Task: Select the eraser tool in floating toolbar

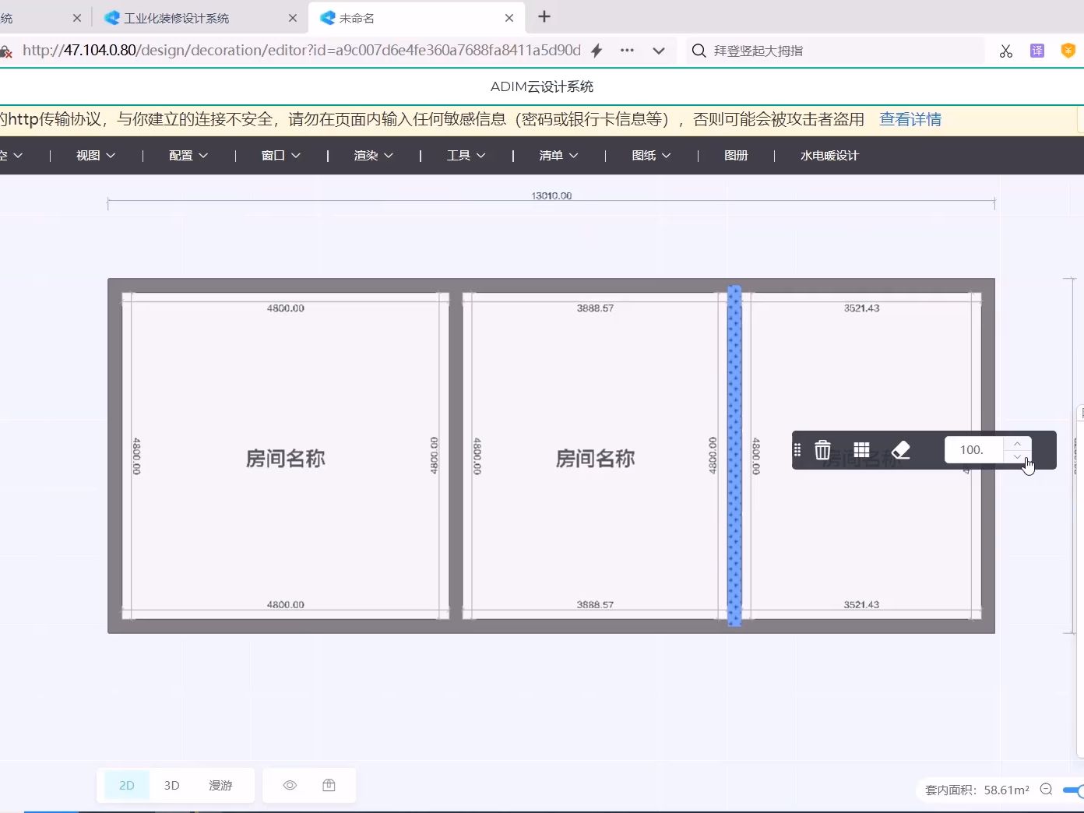Action: point(900,450)
